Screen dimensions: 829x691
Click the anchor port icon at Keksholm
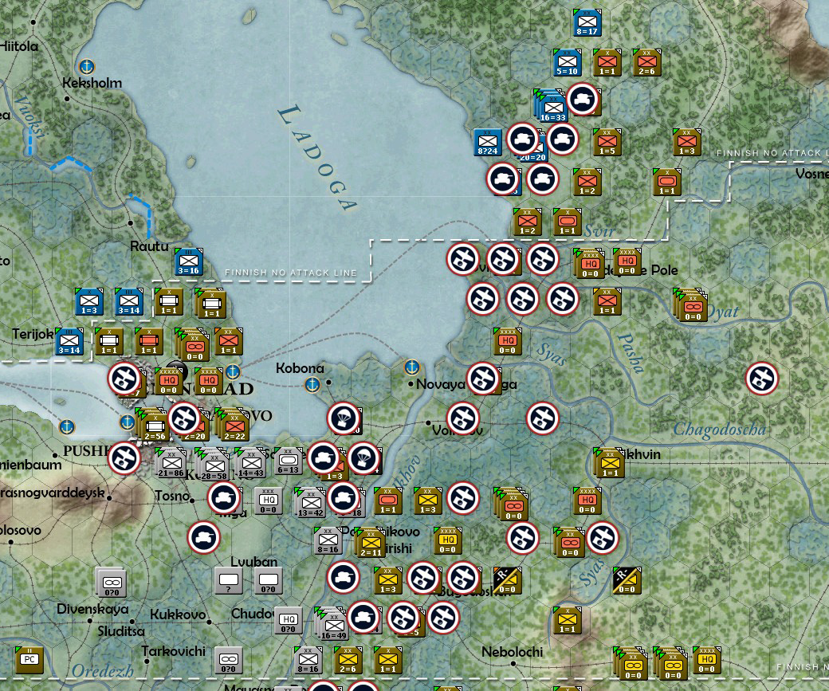(86, 67)
